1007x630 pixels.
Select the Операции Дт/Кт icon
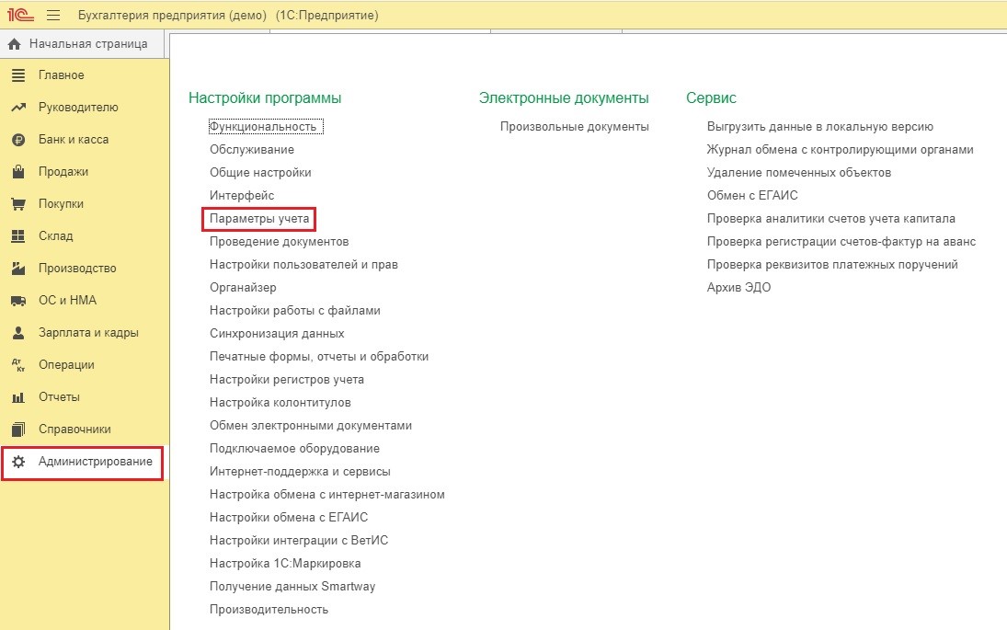coord(18,365)
